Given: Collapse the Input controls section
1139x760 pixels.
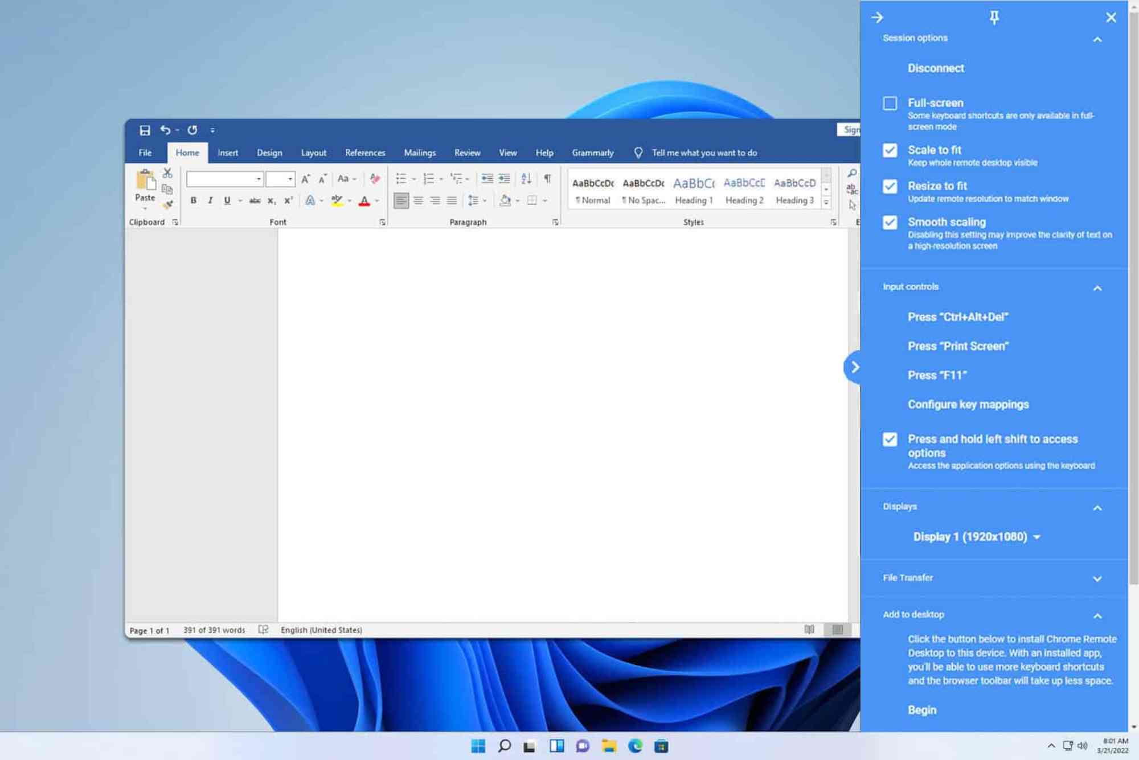Looking at the screenshot, I should (1097, 288).
